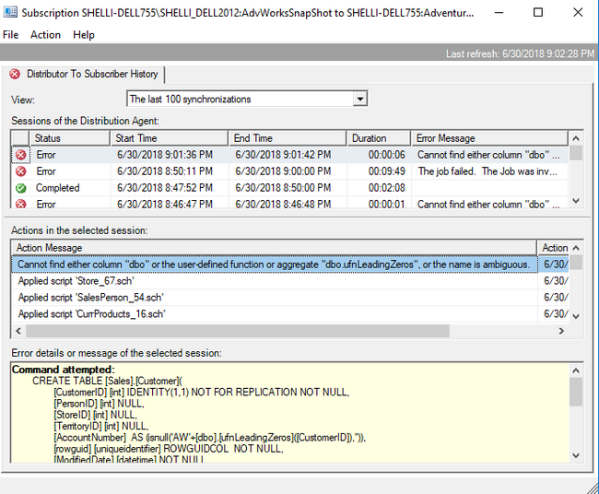This screenshot has height=494, width=599.
Task: Minimize the Subscription window
Action: click(499, 13)
